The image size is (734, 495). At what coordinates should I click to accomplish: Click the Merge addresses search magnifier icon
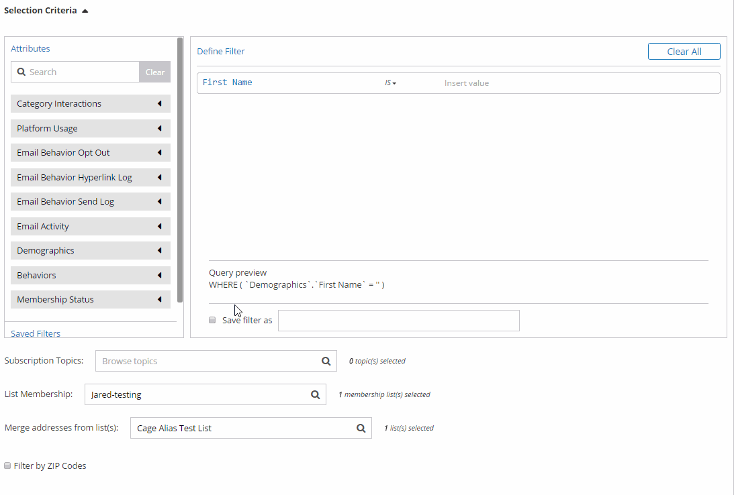click(361, 428)
